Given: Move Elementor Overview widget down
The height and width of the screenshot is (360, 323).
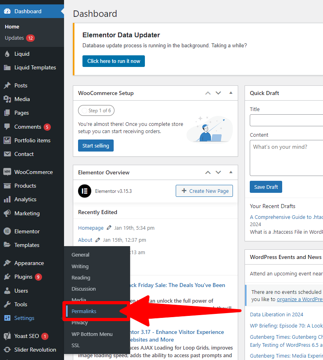Looking at the screenshot, I should point(218,172).
